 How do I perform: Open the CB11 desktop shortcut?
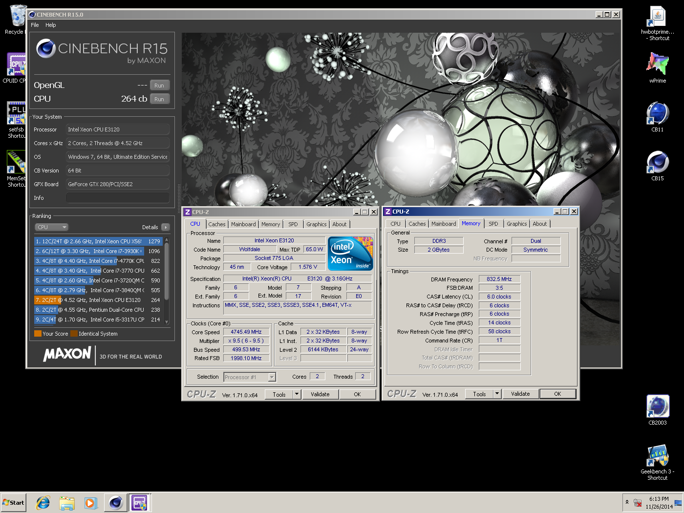point(657,116)
